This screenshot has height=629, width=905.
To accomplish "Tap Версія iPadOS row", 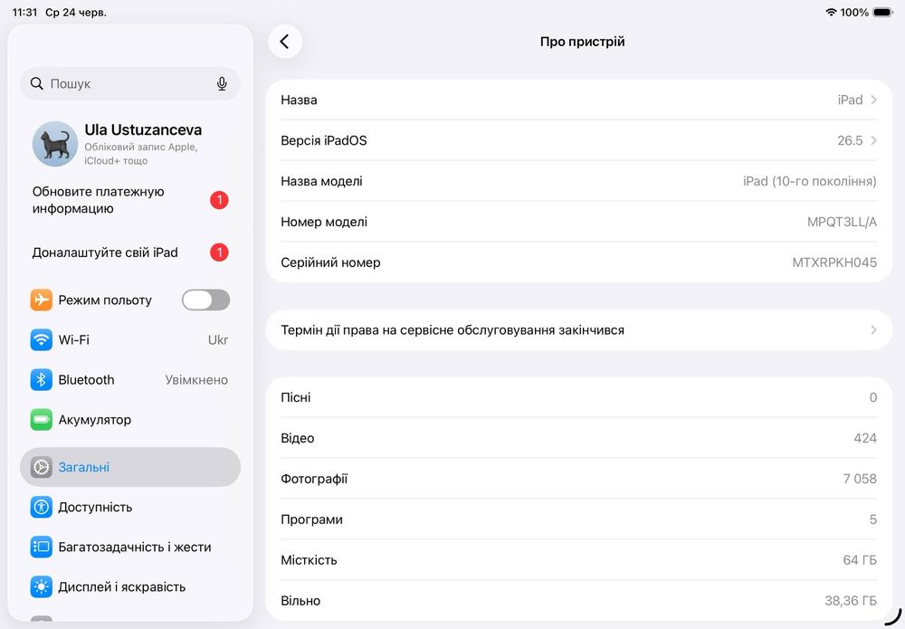I will 579,140.
